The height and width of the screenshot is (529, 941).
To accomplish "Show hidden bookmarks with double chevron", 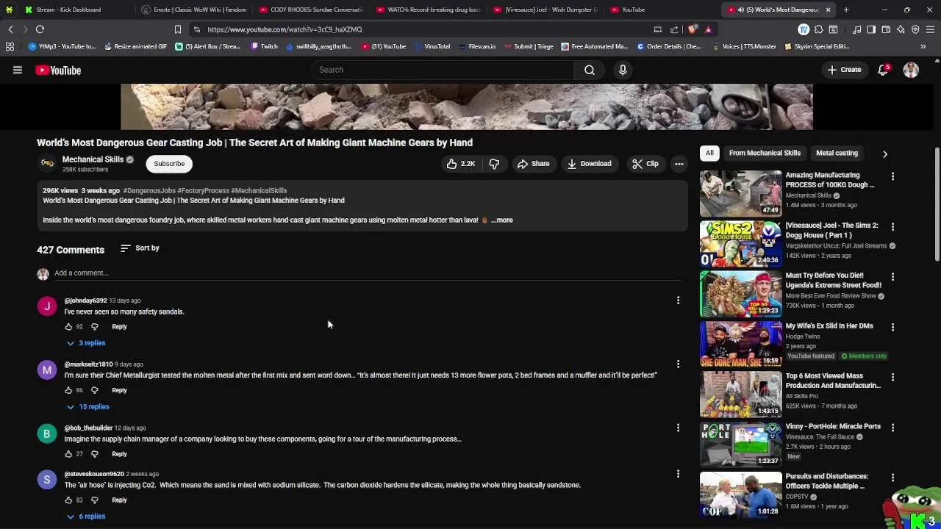I will click(923, 46).
